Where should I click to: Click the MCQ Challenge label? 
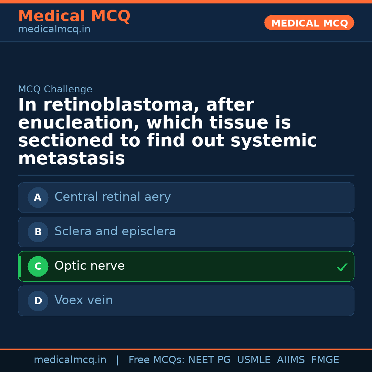pos(55,89)
